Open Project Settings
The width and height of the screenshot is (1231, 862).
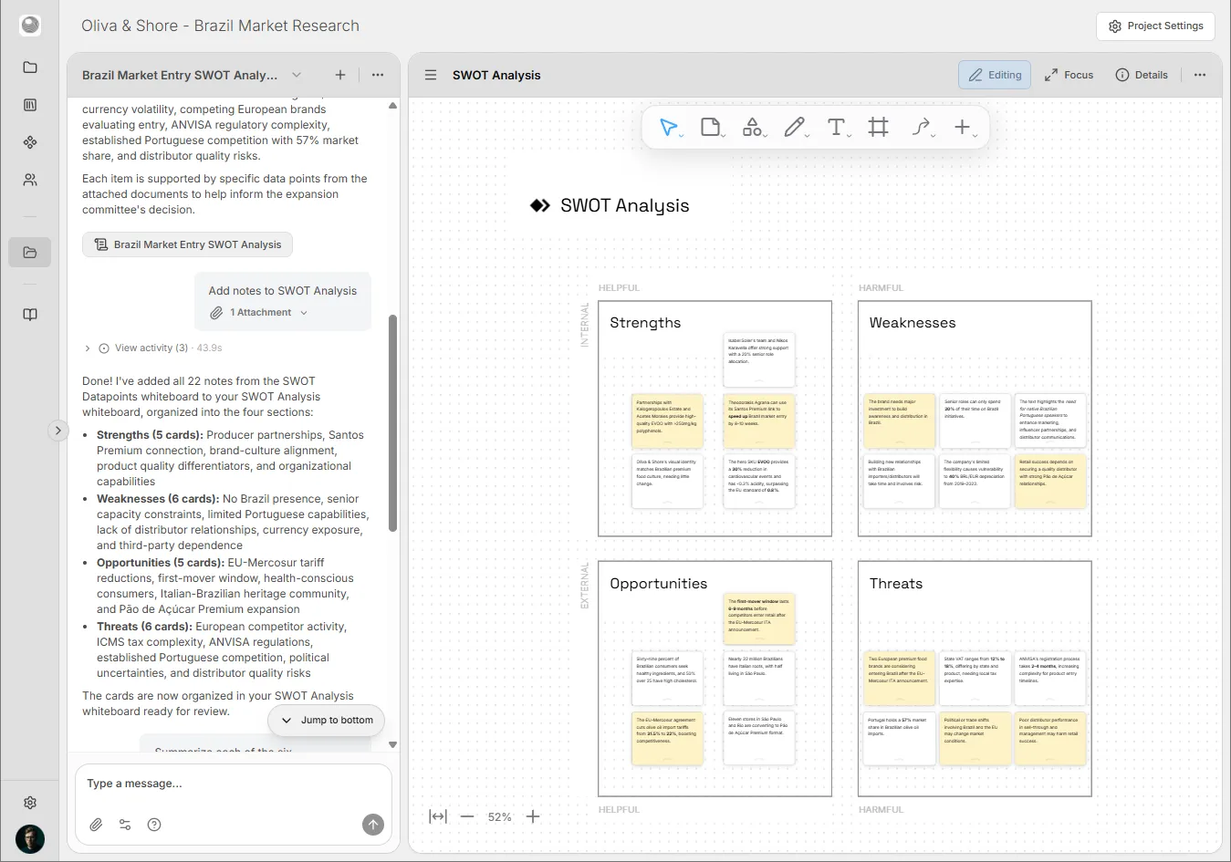[1156, 26]
